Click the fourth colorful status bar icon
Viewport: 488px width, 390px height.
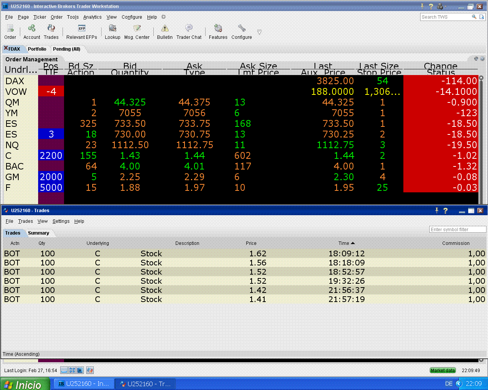point(90,370)
